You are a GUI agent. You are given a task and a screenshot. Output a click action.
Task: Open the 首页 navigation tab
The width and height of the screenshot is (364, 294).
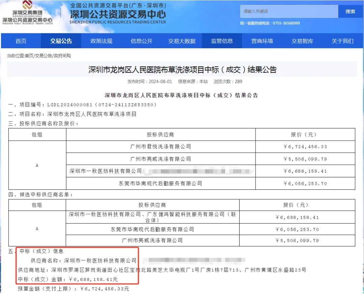[x=21, y=41]
